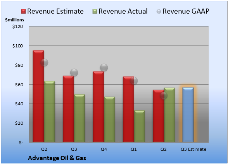The height and width of the screenshot is (164, 228).
Task: Select the 'Revenue Estimate' legend label
Action: point(55,11)
